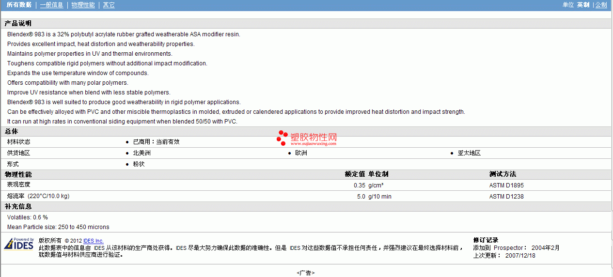The image size is (613, 277).
Task: Click 上次更新 2007/12/18 date
Action: coord(504,255)
